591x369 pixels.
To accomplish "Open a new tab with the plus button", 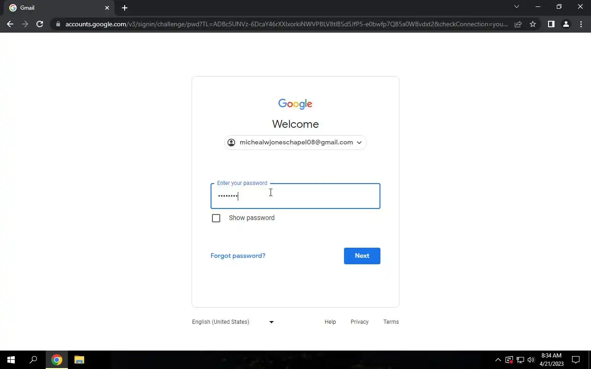I will coord(124,8).
